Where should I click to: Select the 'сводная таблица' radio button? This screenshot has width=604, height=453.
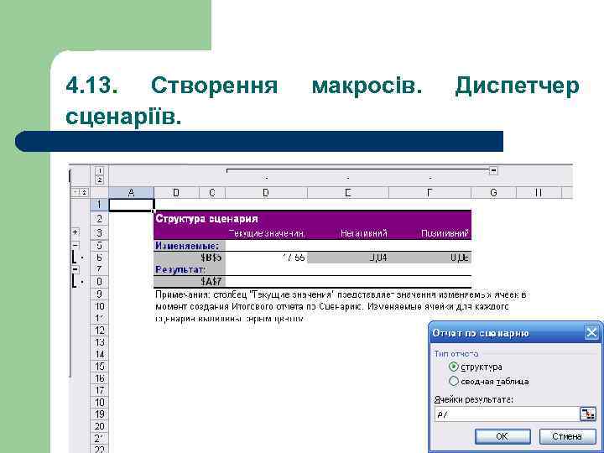click(x=454, y=382)
